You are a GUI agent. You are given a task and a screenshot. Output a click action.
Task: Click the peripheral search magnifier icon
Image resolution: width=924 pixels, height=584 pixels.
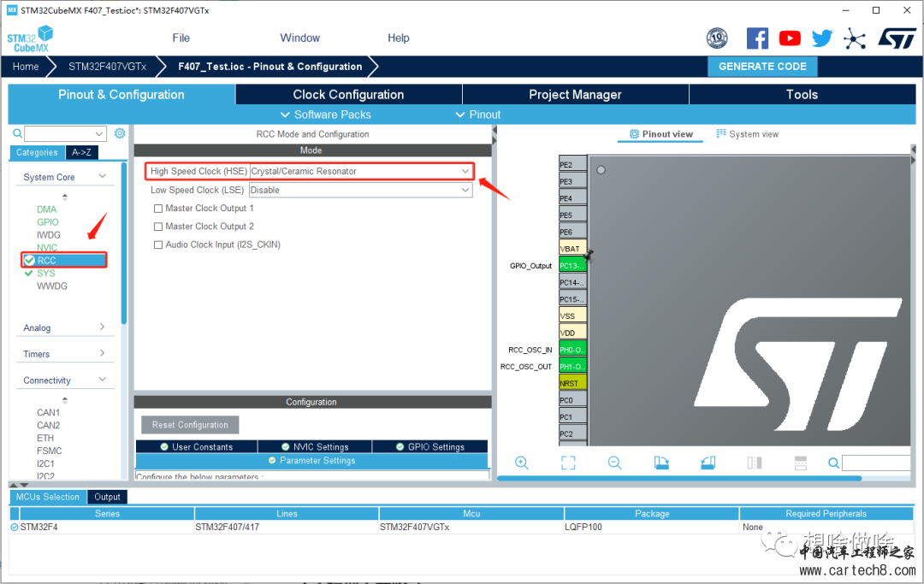pyautogui.click(x=18, y=133)
